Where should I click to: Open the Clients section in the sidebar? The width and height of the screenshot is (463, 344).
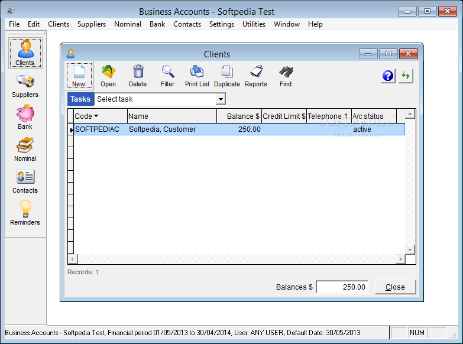25,53
